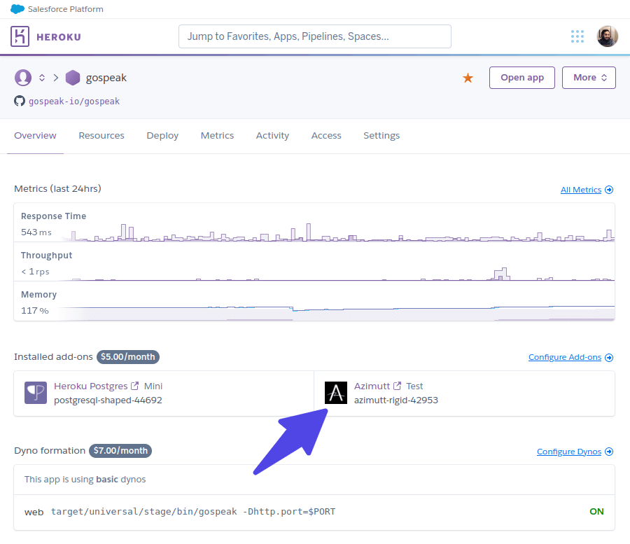Screen dimensions: 630x544
Task: Open the More dropdown
Action: tap(589, 77)
